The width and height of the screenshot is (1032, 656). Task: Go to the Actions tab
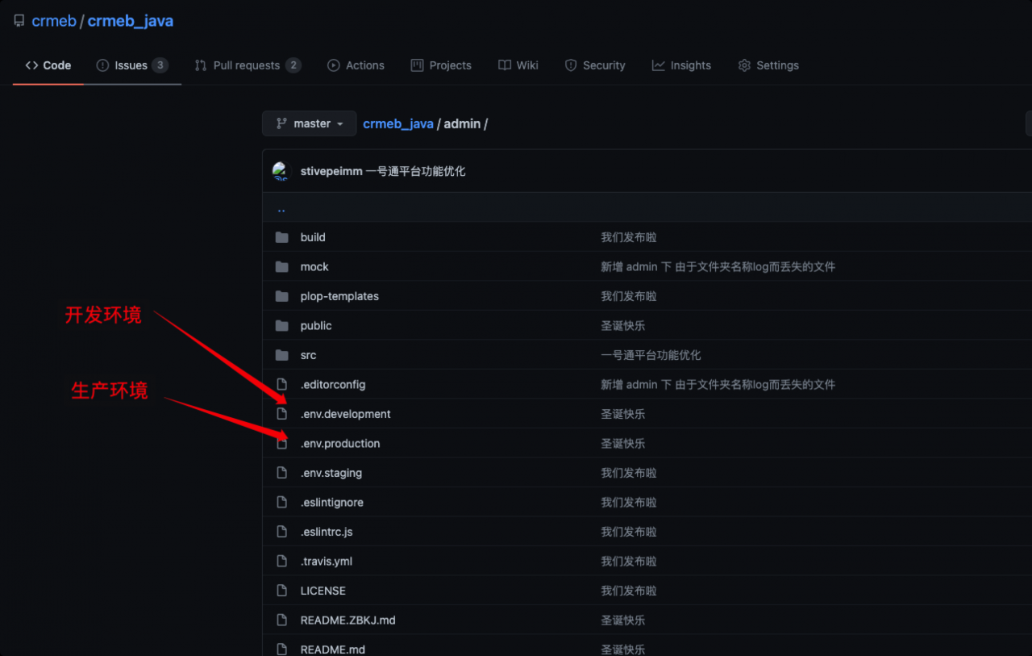(356, 65)
